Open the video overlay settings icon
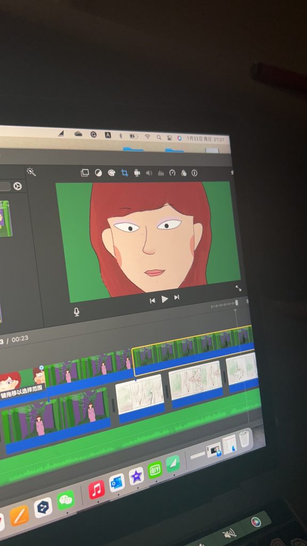The height and width of the screenshot is (546, 307). 85,173
